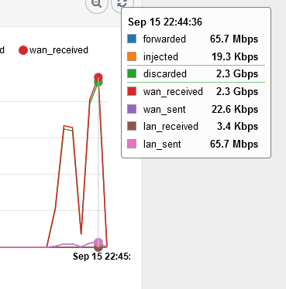Click the zoom out magnifier icon
This screenshot has width=286, height=289.
tap(97, 4)
